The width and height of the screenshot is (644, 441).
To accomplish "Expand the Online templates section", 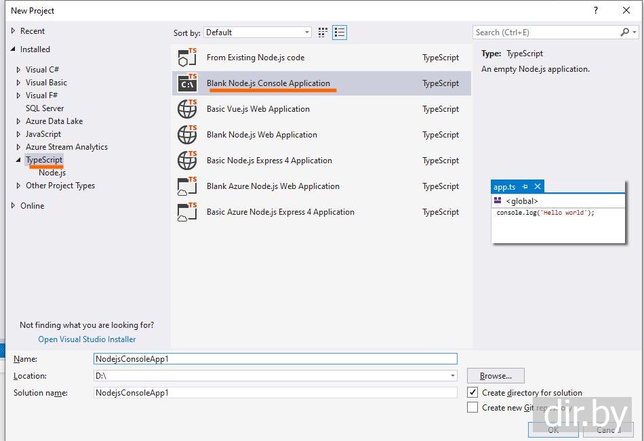I will tap(14, 206).
